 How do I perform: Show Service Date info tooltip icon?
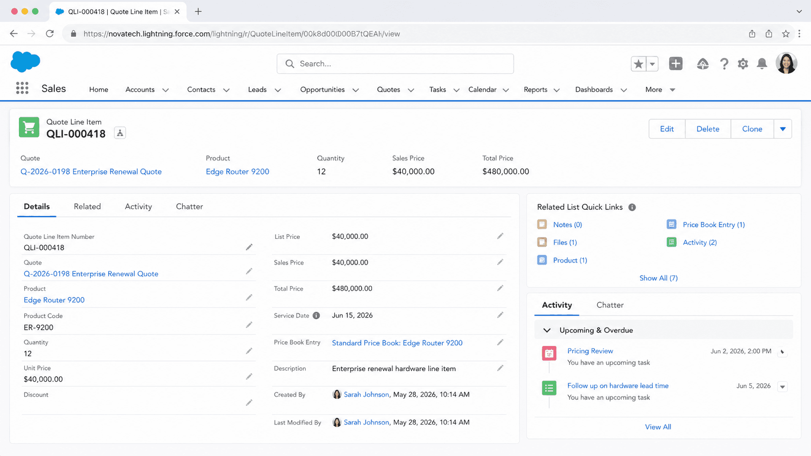[316, 315]
